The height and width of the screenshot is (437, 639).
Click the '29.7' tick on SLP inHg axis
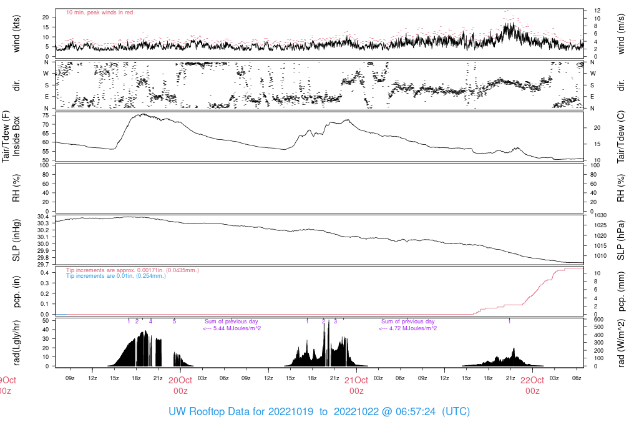pos(43,265)
